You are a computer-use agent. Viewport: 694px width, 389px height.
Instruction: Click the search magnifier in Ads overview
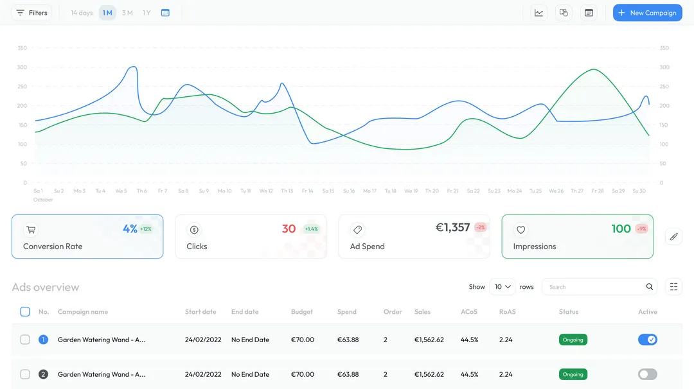point(649,286)
